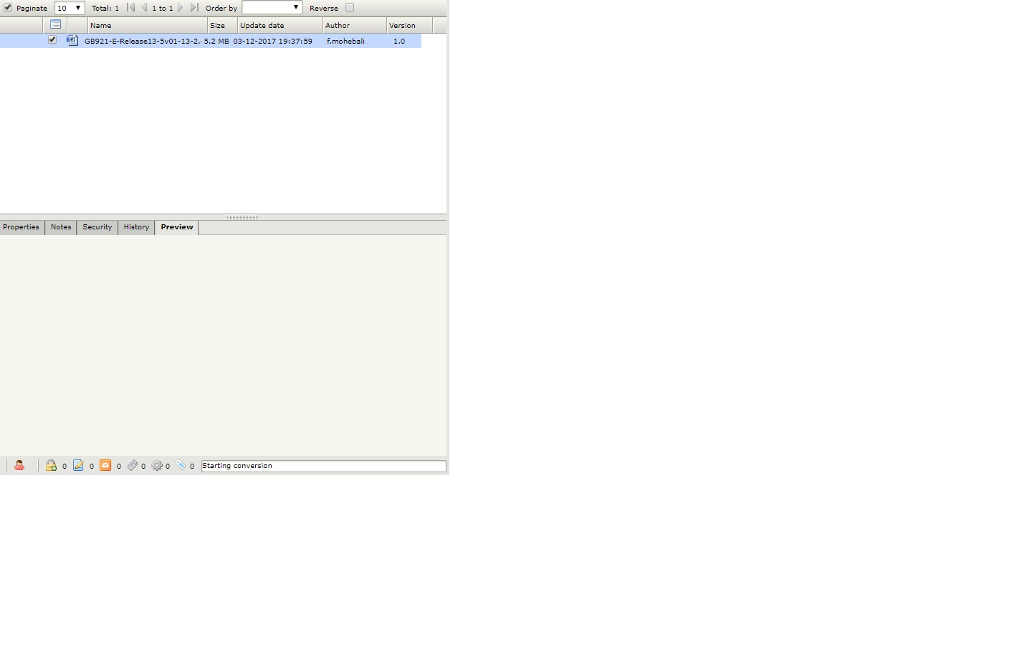The height and width of the screenshot is (645, 1032).
Task: Switch to the Security tab
Action: click(x=97, y=227)
